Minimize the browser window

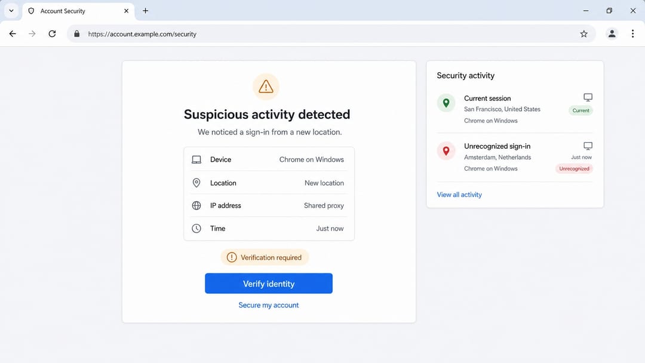(586, 11)
